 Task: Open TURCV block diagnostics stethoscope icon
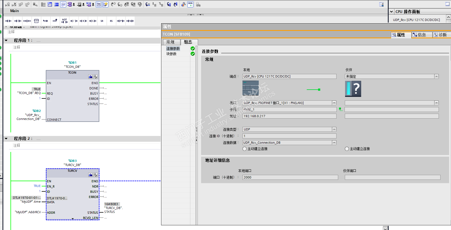pos(95,175)
